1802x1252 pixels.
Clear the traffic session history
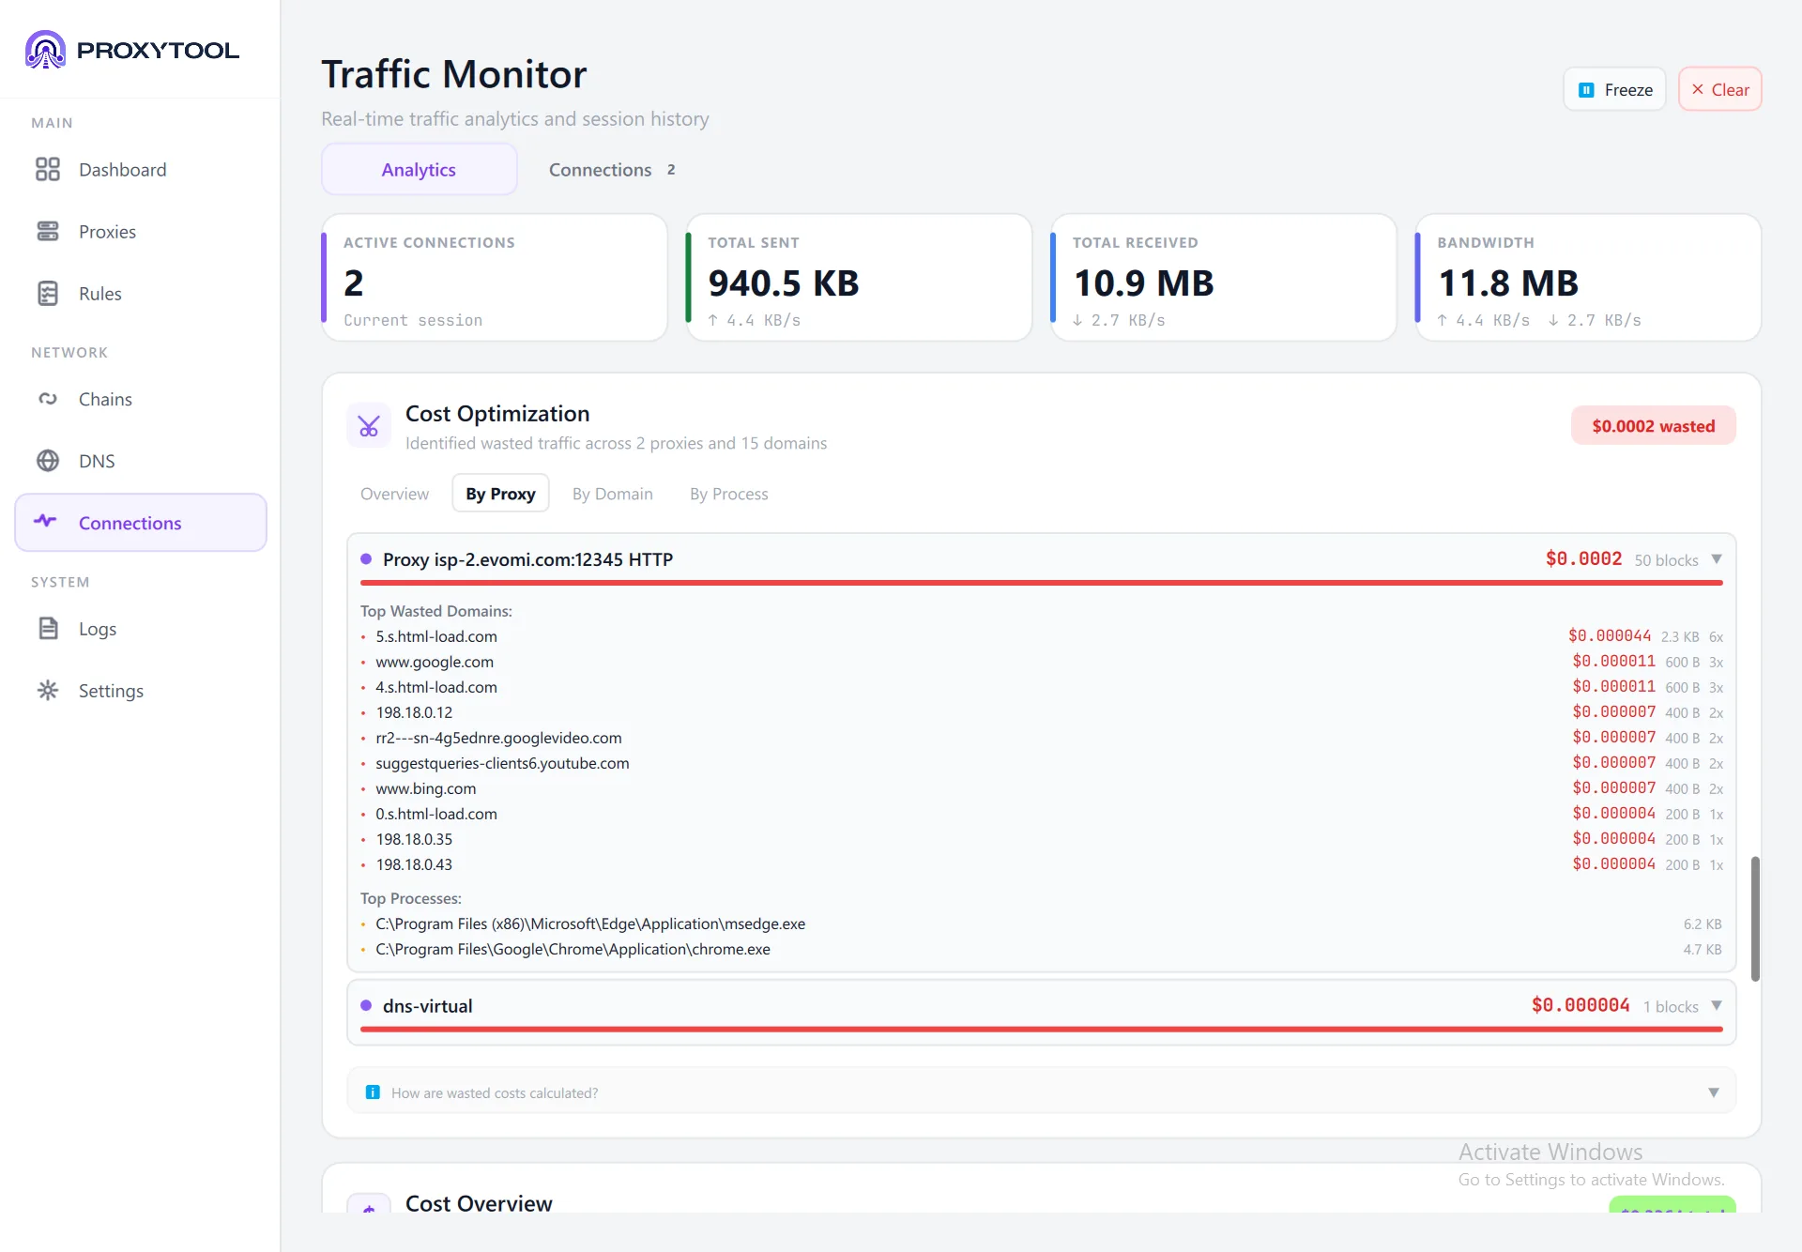pyautogui.click(x=1719, y=89)
